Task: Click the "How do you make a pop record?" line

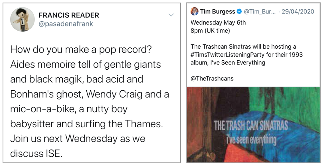Action: click(80, 50)
